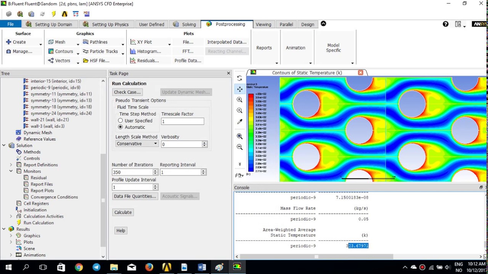Open Vectors in the Graphics group

coord(59,61)
